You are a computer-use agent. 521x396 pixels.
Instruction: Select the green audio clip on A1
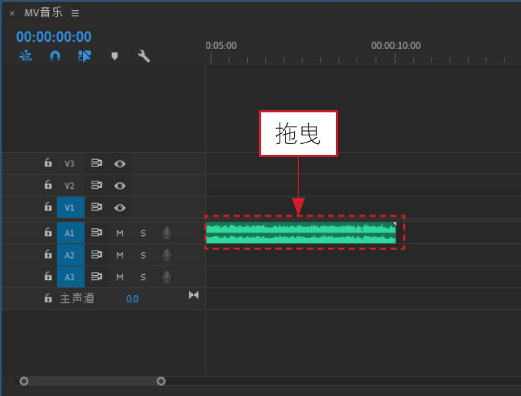pyautogui.click(x=301, y=233)
